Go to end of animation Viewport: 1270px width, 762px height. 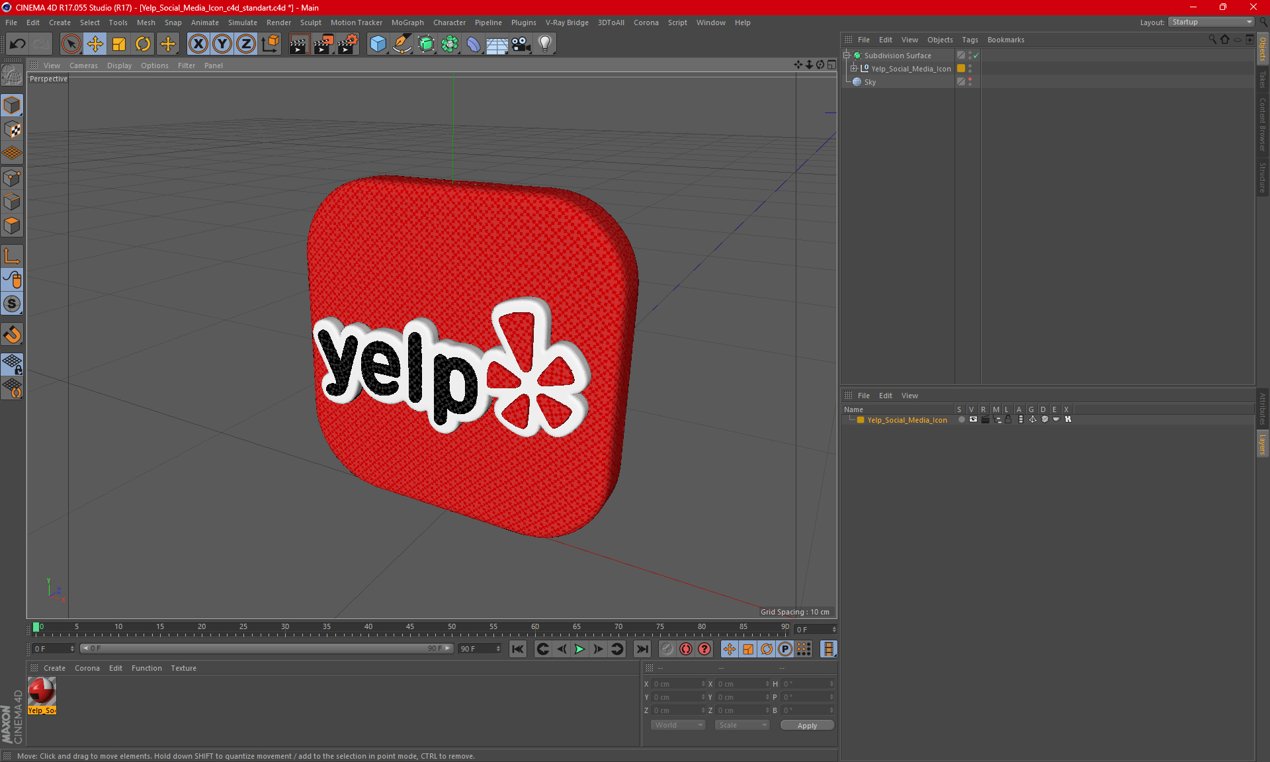pyautogui.click(x=642, y=649)
